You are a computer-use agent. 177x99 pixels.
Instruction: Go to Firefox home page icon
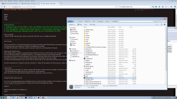tap(163, 7)
